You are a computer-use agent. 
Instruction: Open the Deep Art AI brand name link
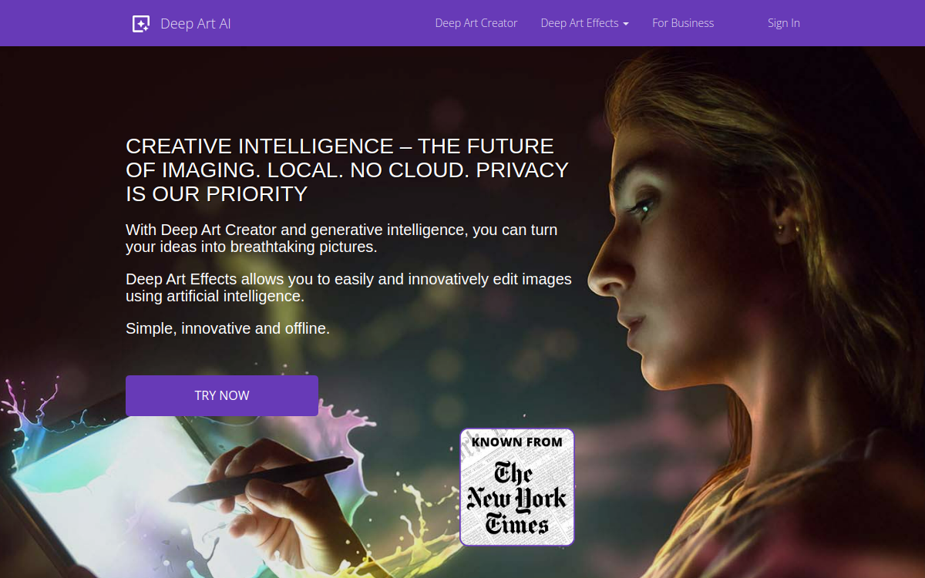click(196, 23)
